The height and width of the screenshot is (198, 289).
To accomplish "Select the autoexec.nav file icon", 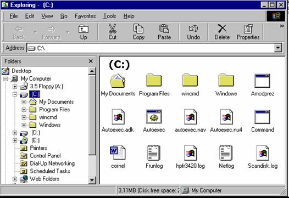I will (x=190, y=117).
